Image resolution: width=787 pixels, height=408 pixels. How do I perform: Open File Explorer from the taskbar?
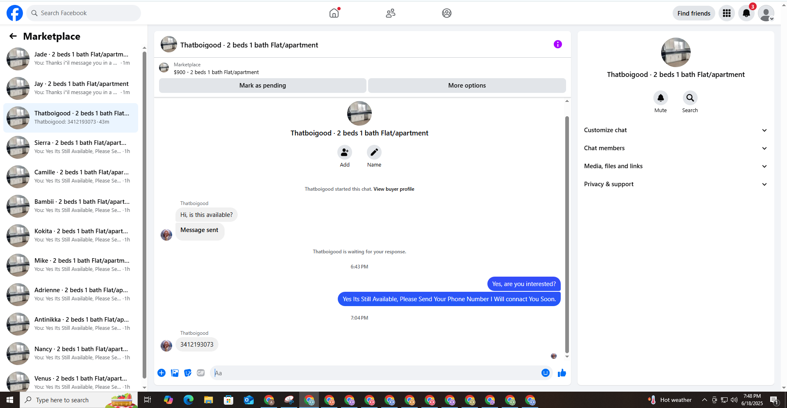tap(209, 400)
